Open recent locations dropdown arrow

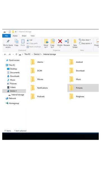coord(13,54)
